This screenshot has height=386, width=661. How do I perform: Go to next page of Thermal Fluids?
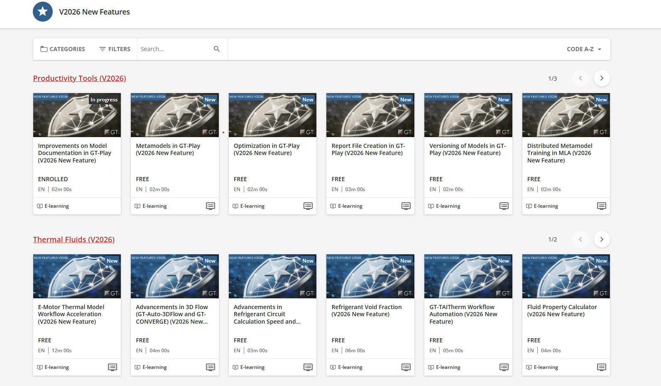(602, 239)
